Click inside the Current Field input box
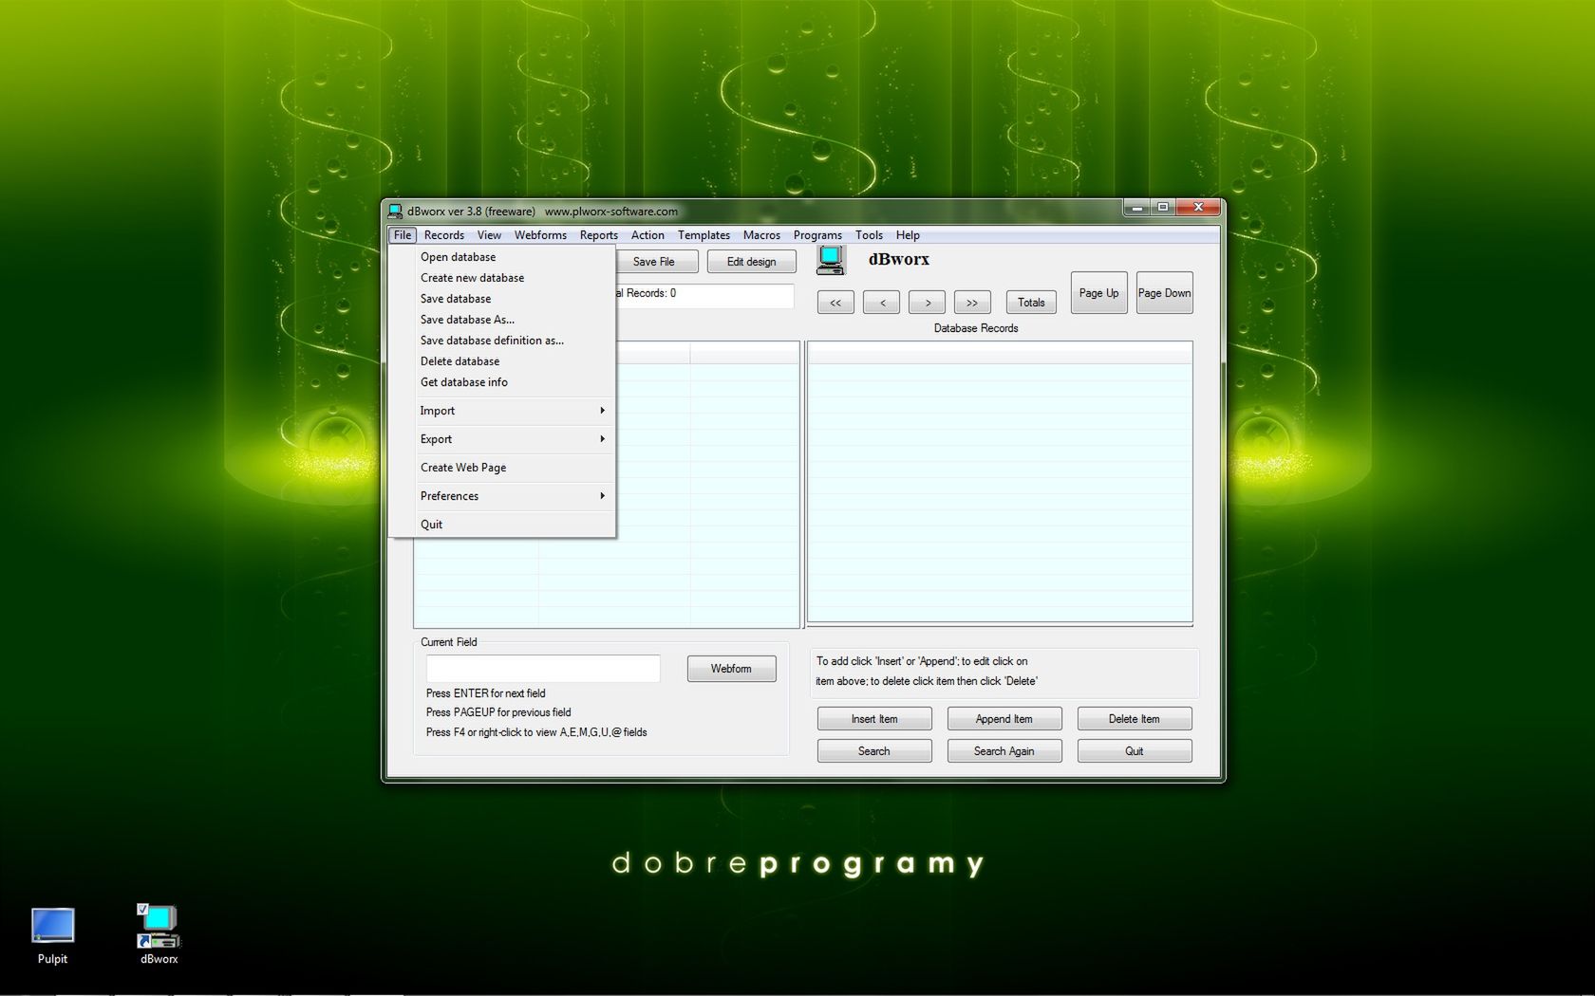1595x996 pixels. click(x=543, y=669)
